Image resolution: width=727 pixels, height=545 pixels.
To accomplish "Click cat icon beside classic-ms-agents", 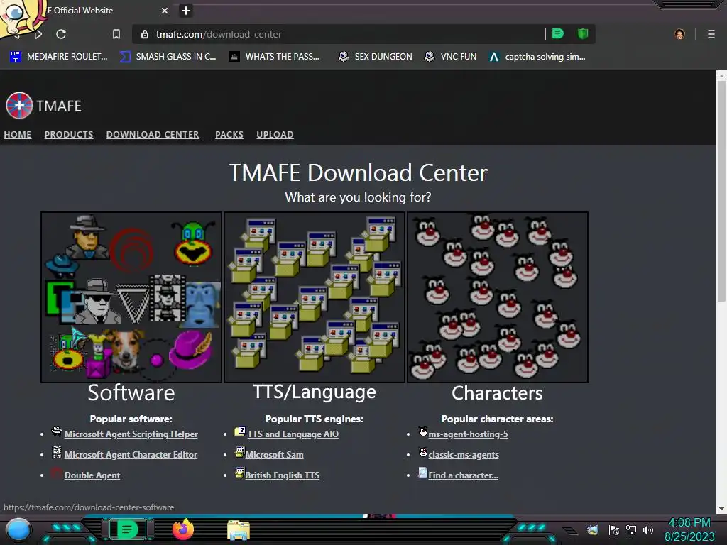I will pos(423,452).
